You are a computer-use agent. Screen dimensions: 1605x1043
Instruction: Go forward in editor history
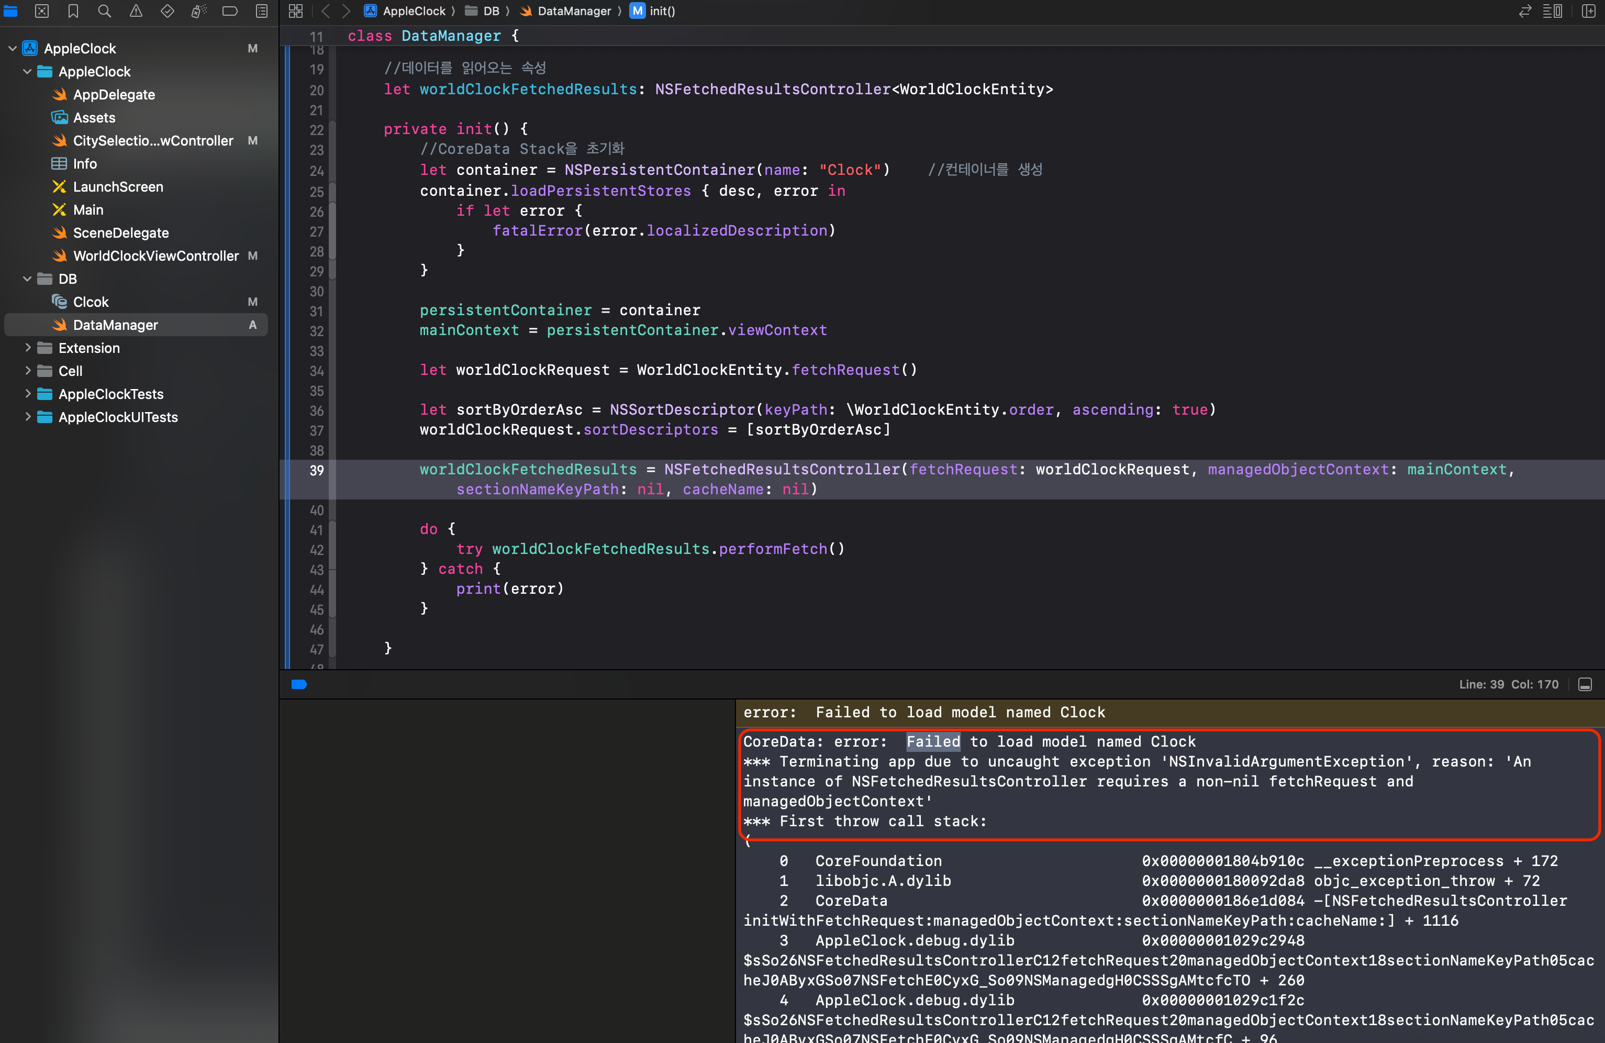[x=346, y=11]
